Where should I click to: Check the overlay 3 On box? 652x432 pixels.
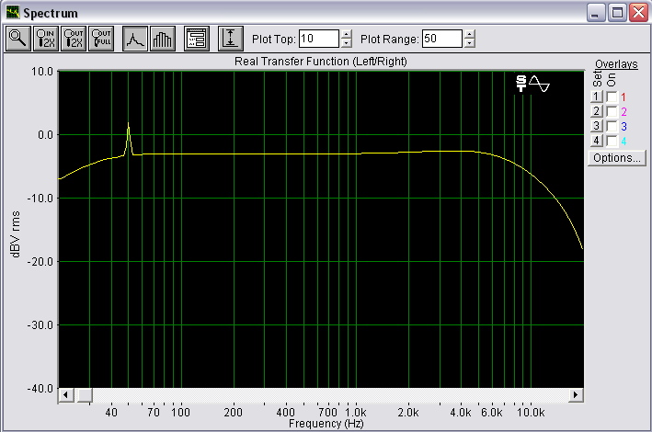(x=612, y=126)
